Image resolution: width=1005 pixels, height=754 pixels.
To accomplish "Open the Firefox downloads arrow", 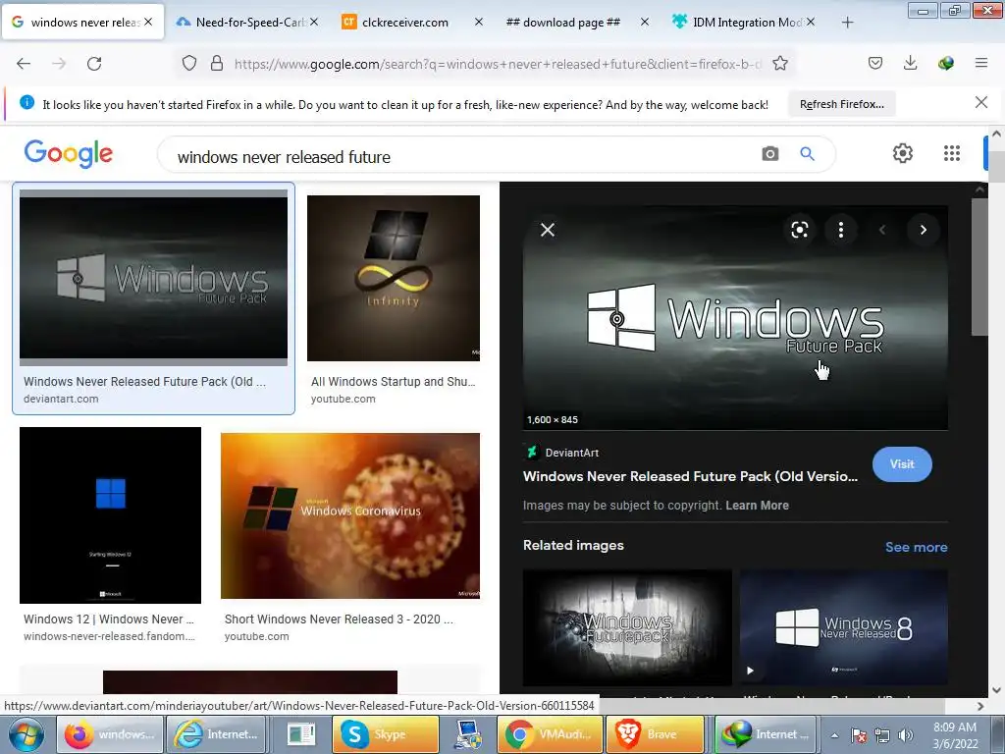I will tap(910, 63).
